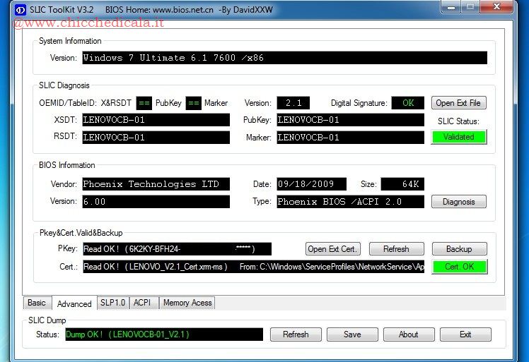This screenshot has width=529, height=362.
Task: Exit the SLIC ToolKit application
Action: coord(465,334)
